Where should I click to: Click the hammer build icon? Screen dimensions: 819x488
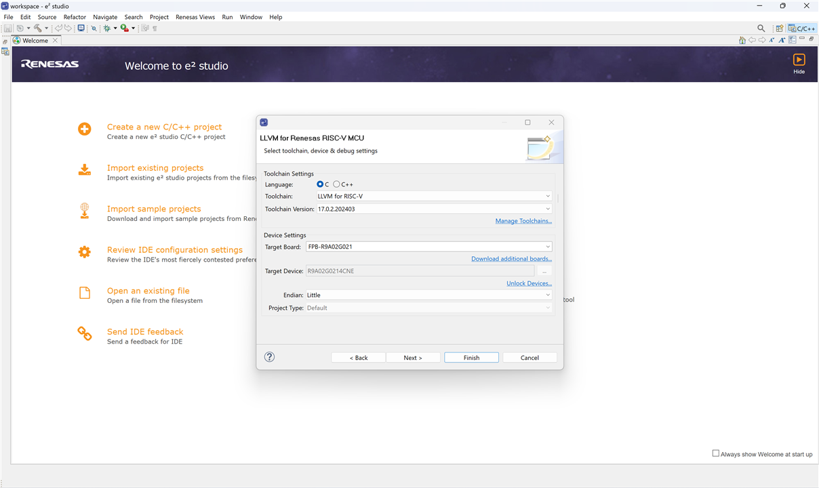pos(37,28)
